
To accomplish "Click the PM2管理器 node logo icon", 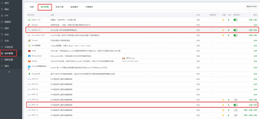I will coord(29,46).
